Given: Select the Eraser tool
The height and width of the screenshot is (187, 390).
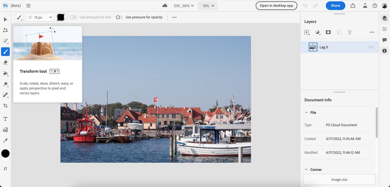Looking at the screenshot, I should pos(5,62).
